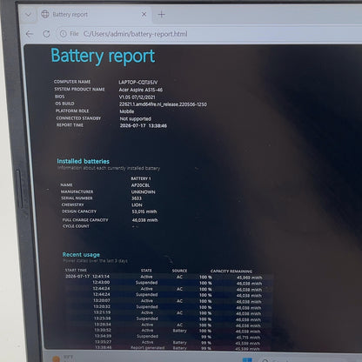Screen dimensions: 362x362
Task: Select the "13:20:32" start time cell
Action: tap(102, 306)
